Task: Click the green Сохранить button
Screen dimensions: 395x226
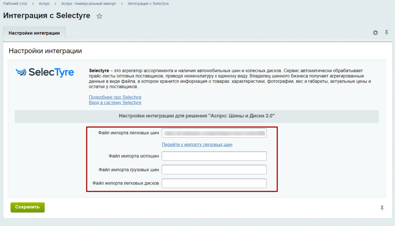Action: pyautogui.click(x=28, y=207)
